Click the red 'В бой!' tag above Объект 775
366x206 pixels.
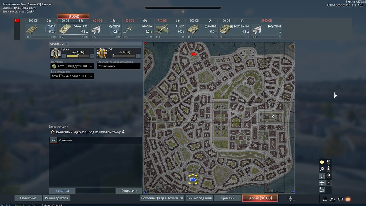(73, 16)
